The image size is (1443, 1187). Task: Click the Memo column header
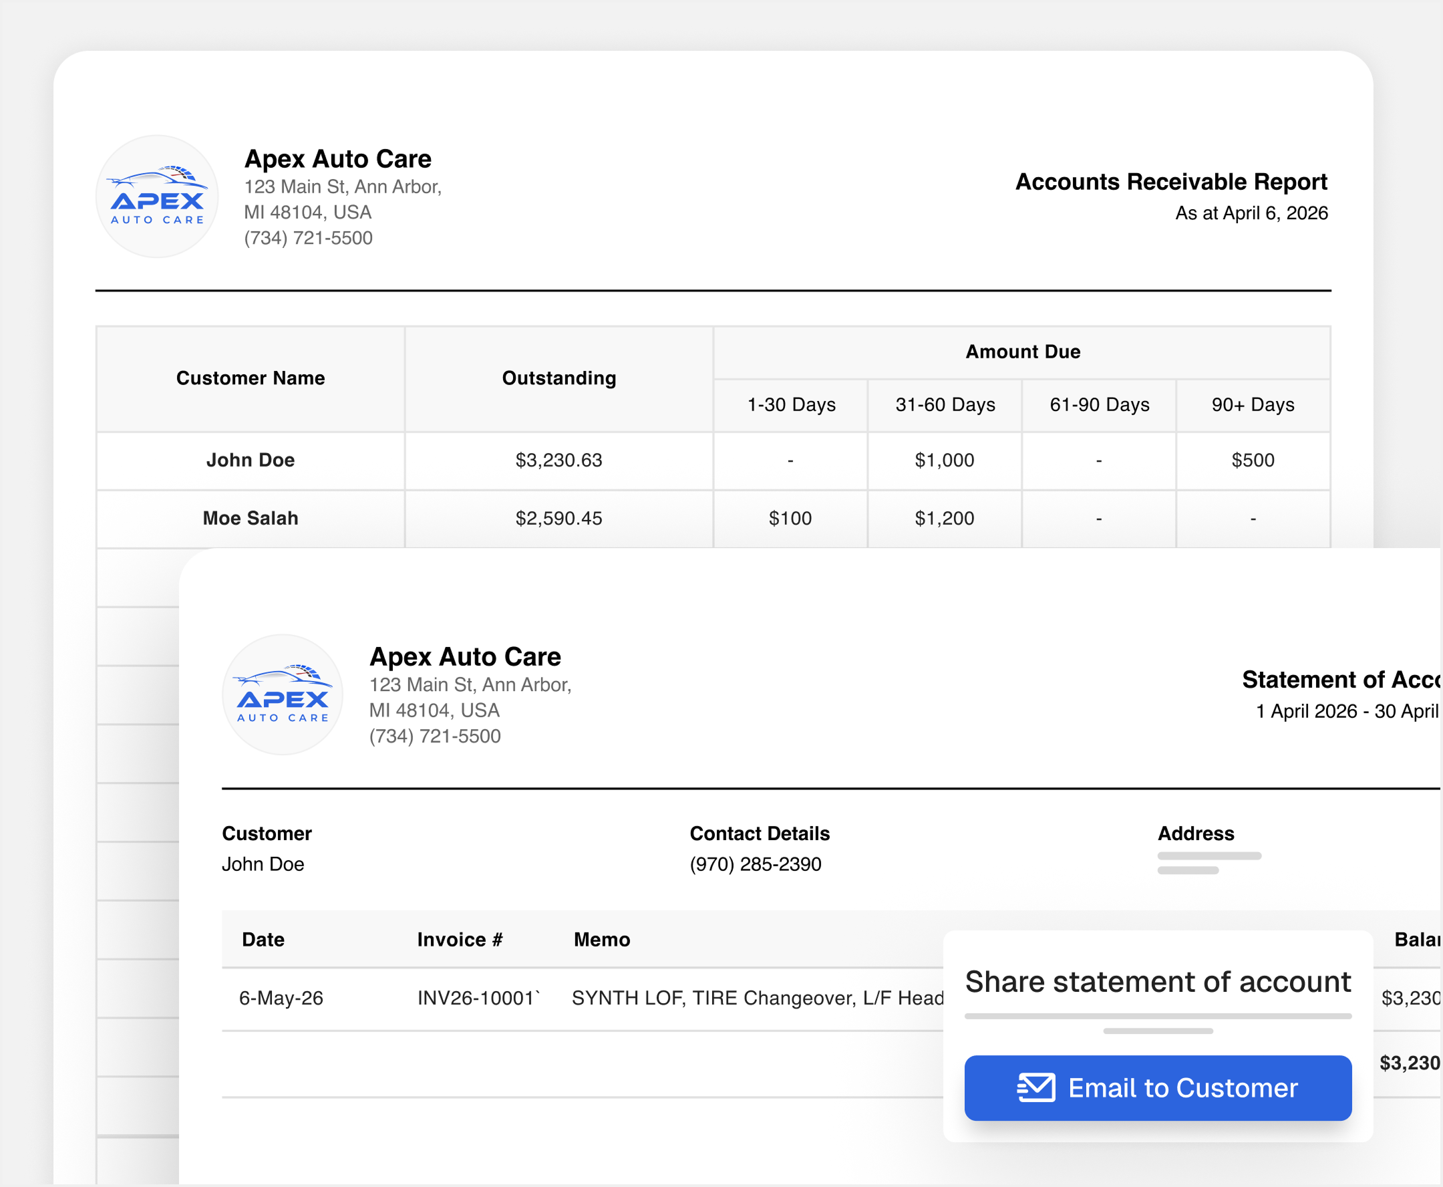601,940
